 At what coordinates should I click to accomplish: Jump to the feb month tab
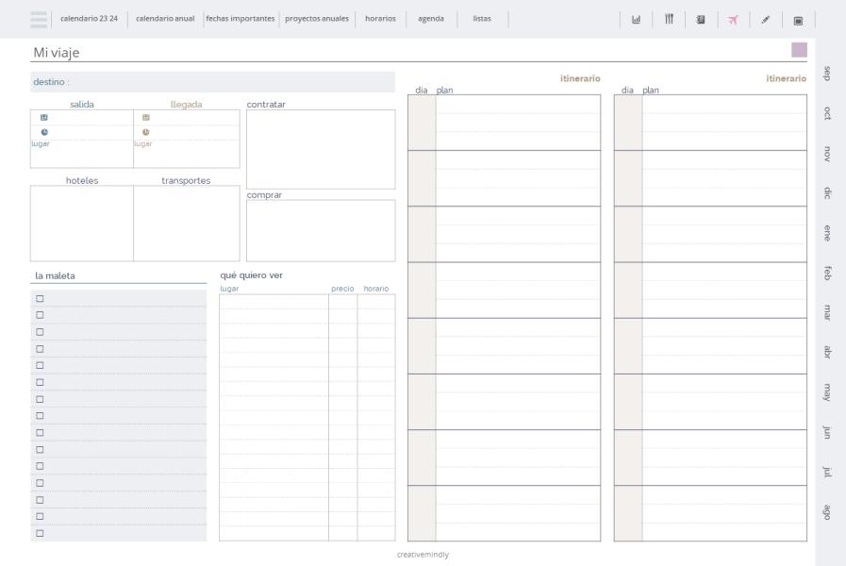pos(827,273)
